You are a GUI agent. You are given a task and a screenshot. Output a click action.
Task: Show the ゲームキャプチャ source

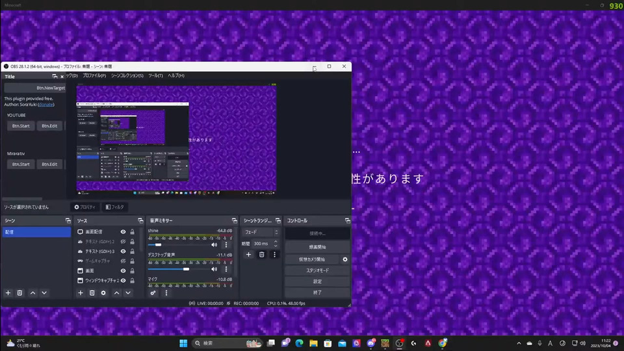tap(123, 261)
